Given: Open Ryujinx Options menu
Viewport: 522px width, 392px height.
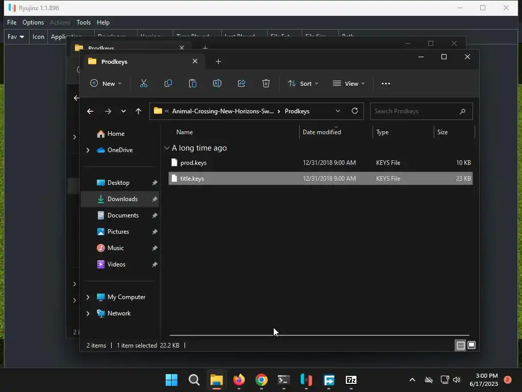Looking at the screenshot, I should coord(33,22).
